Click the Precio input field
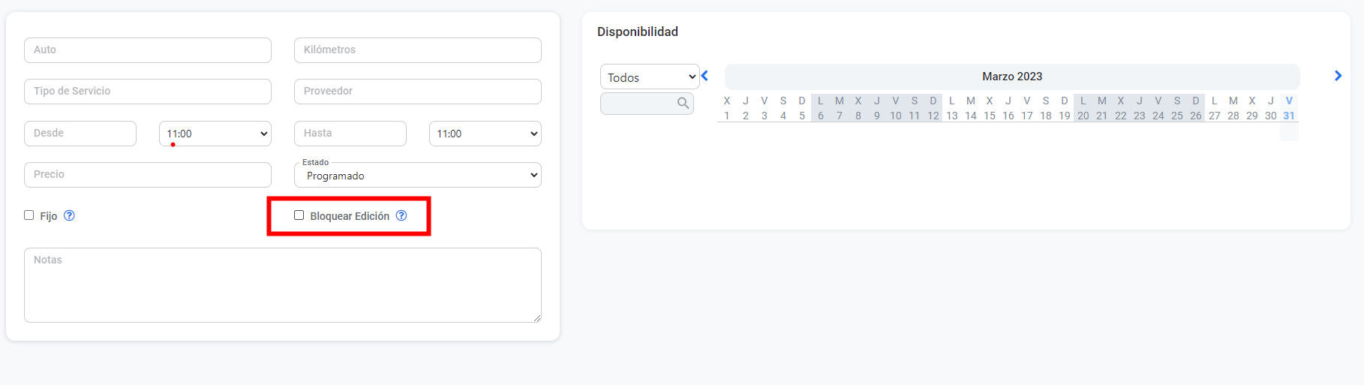The image size is (1364, 385). point(148,175)
